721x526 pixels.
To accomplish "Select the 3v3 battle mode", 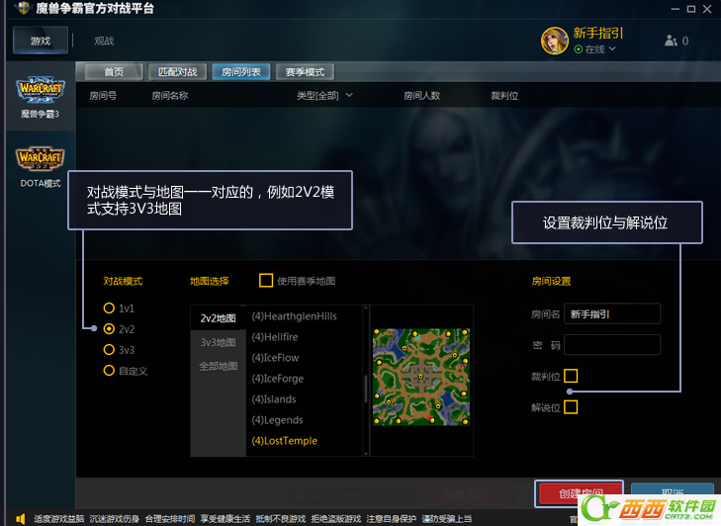I will point(109,349).
